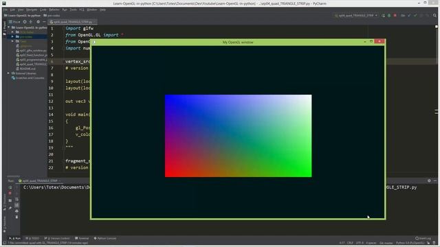The height and width of the screenshot is (247, 440).
Task: Click line number 6 in editor gutter
Action: coord(52,61)
